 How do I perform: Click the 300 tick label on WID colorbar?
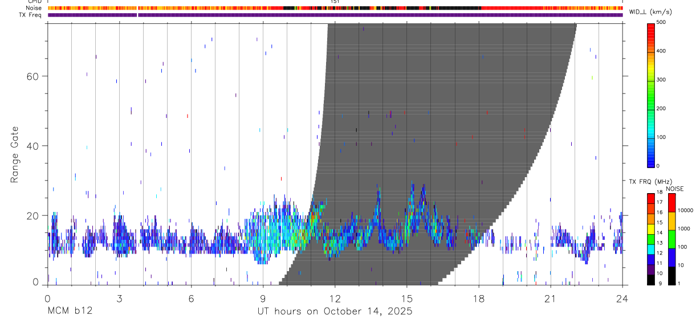(x=662, y=80)
